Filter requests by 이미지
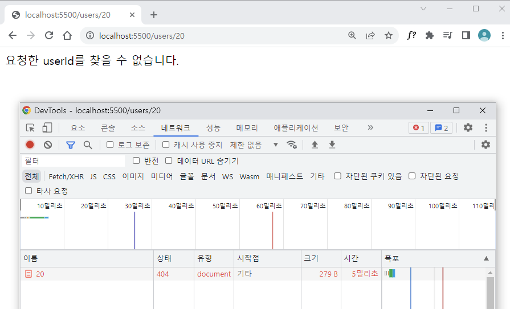The width and height of the screenshot is (510, 309). [x=133, y=176]
